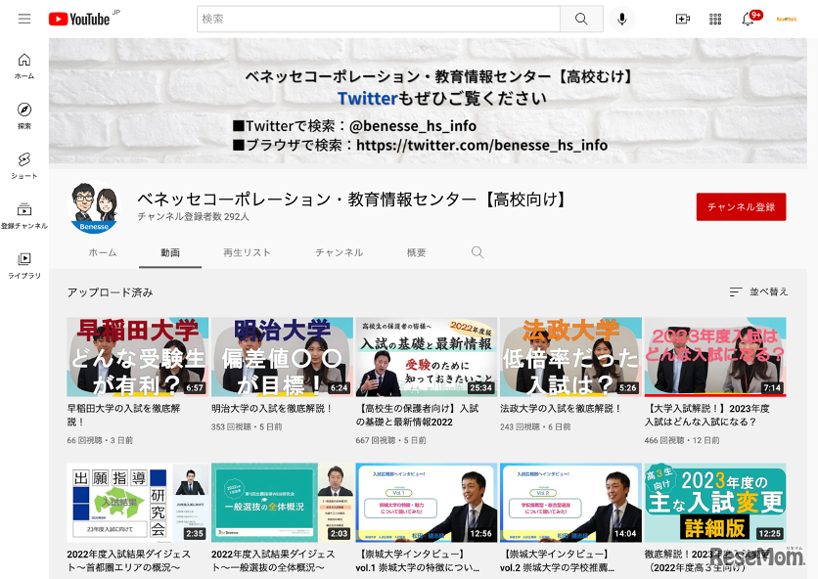Open the 法政大学 video thumbnail
The height and width of the screenshot is (579, 818).
(x=570, y=357)
